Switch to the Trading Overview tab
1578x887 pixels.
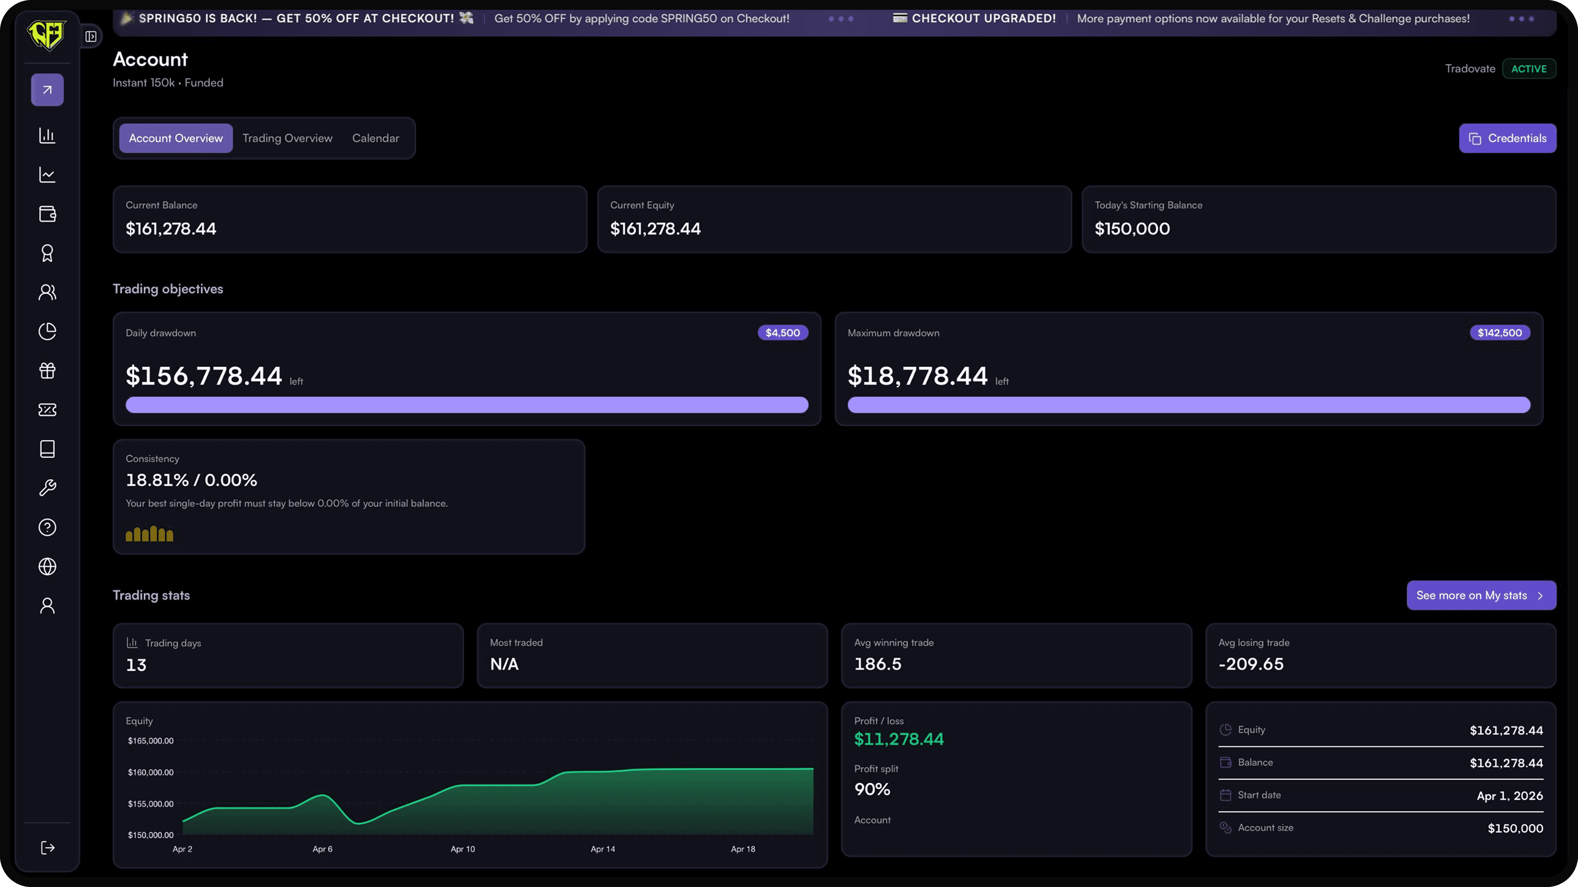[287, 138]
